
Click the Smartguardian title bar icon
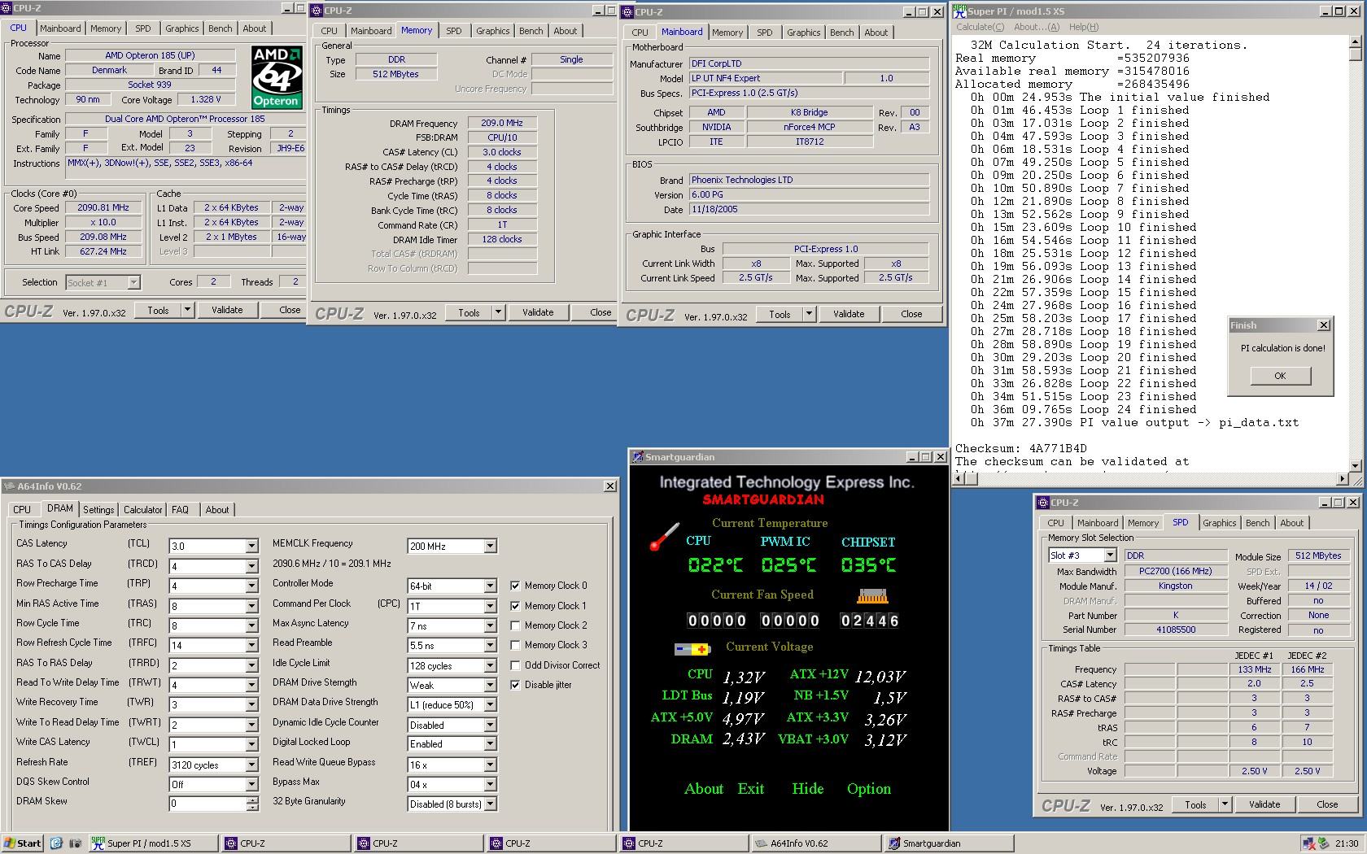point(637,457)
